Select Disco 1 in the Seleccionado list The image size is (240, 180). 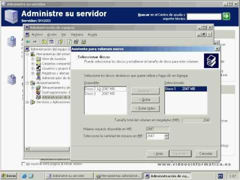pyautogui.click(x=186, y=89)
